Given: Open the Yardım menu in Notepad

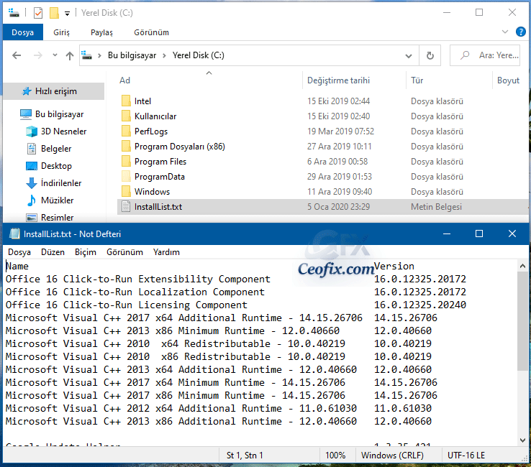Looking at the screenshot, I should (x=166, y=252).
